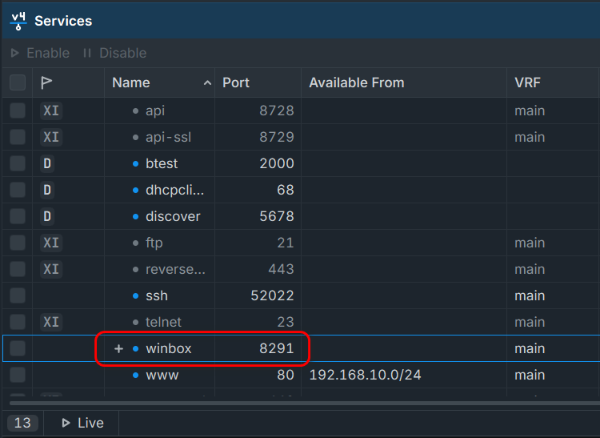This screenshot has width=600, height=438.
Task: Tick the select-all checkbox in header
Action: (18, 82)
